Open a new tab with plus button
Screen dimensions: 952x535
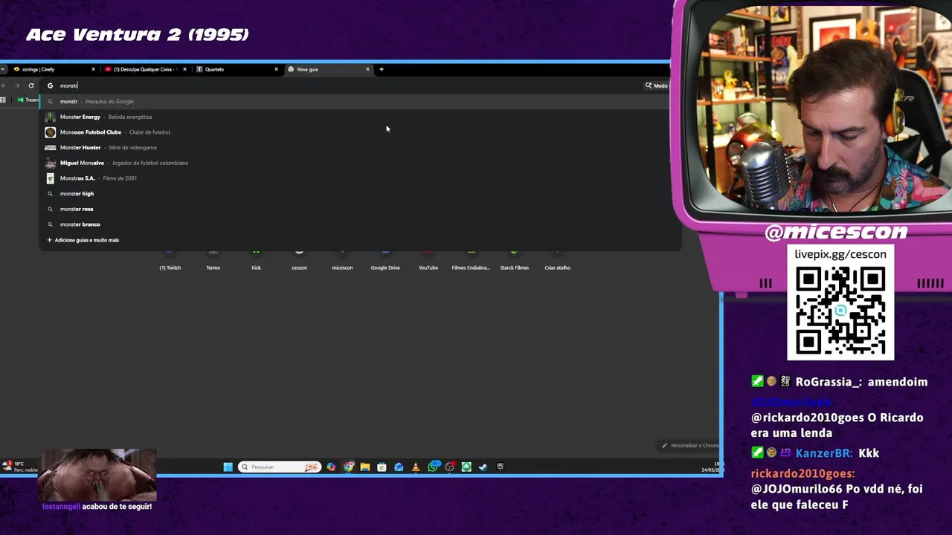tap(382, 69)
